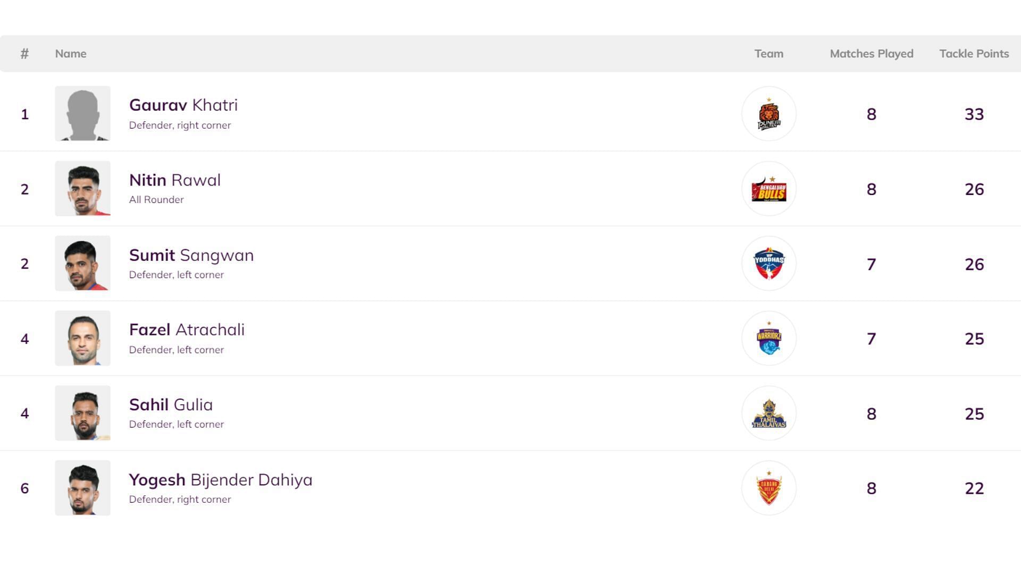The width and height of the screenshot is (1021, 574).
Task: Select the Bengal Warriorz team logo
Action: 768,339
